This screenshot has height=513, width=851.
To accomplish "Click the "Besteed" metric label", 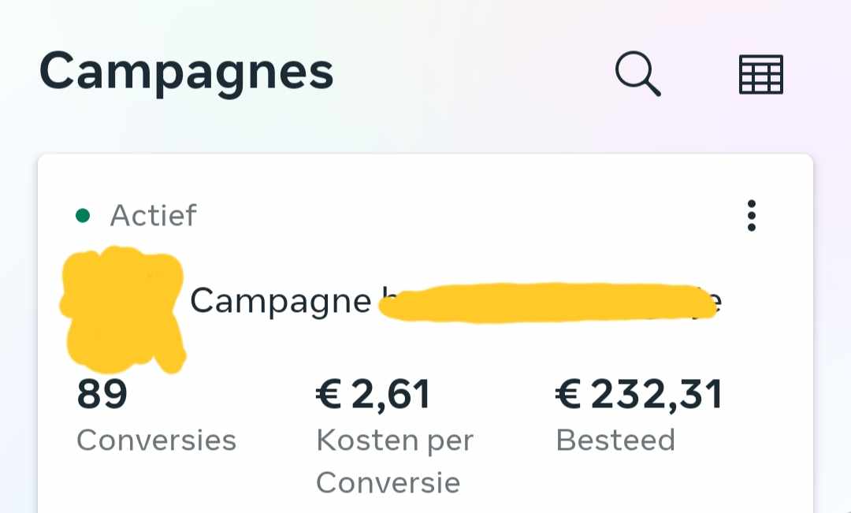I will (615, 441).
